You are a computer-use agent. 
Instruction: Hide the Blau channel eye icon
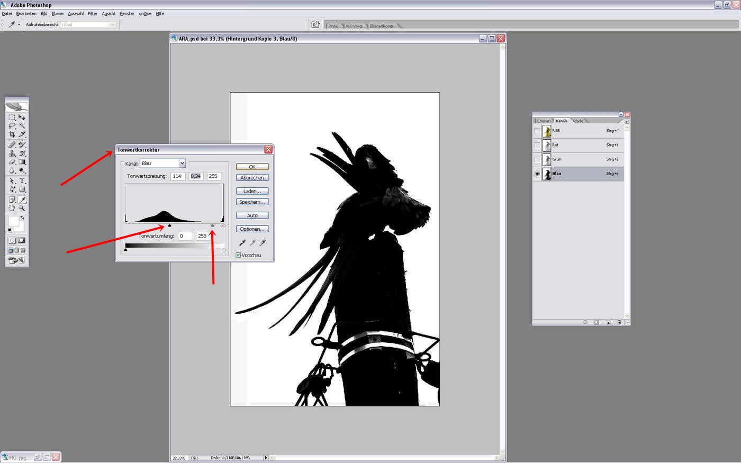pyautogui.click(x=537, y=174)
